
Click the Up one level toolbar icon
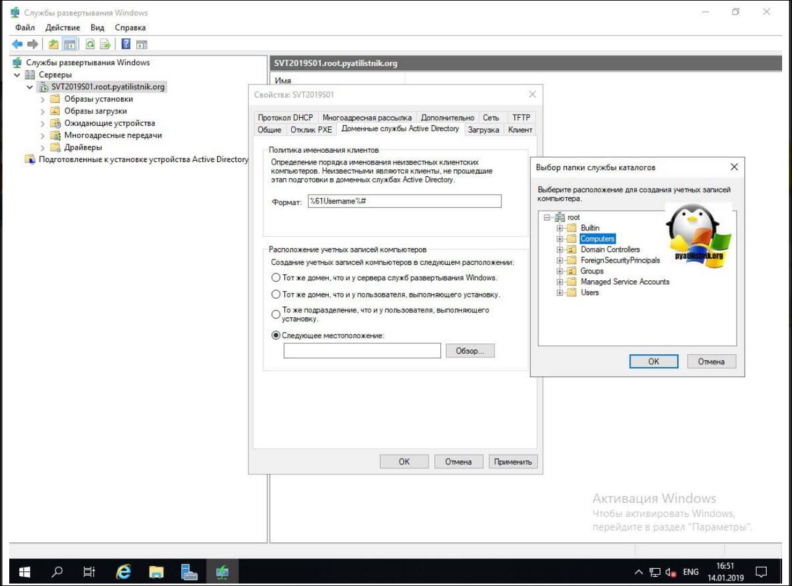(x=54, y=44)
